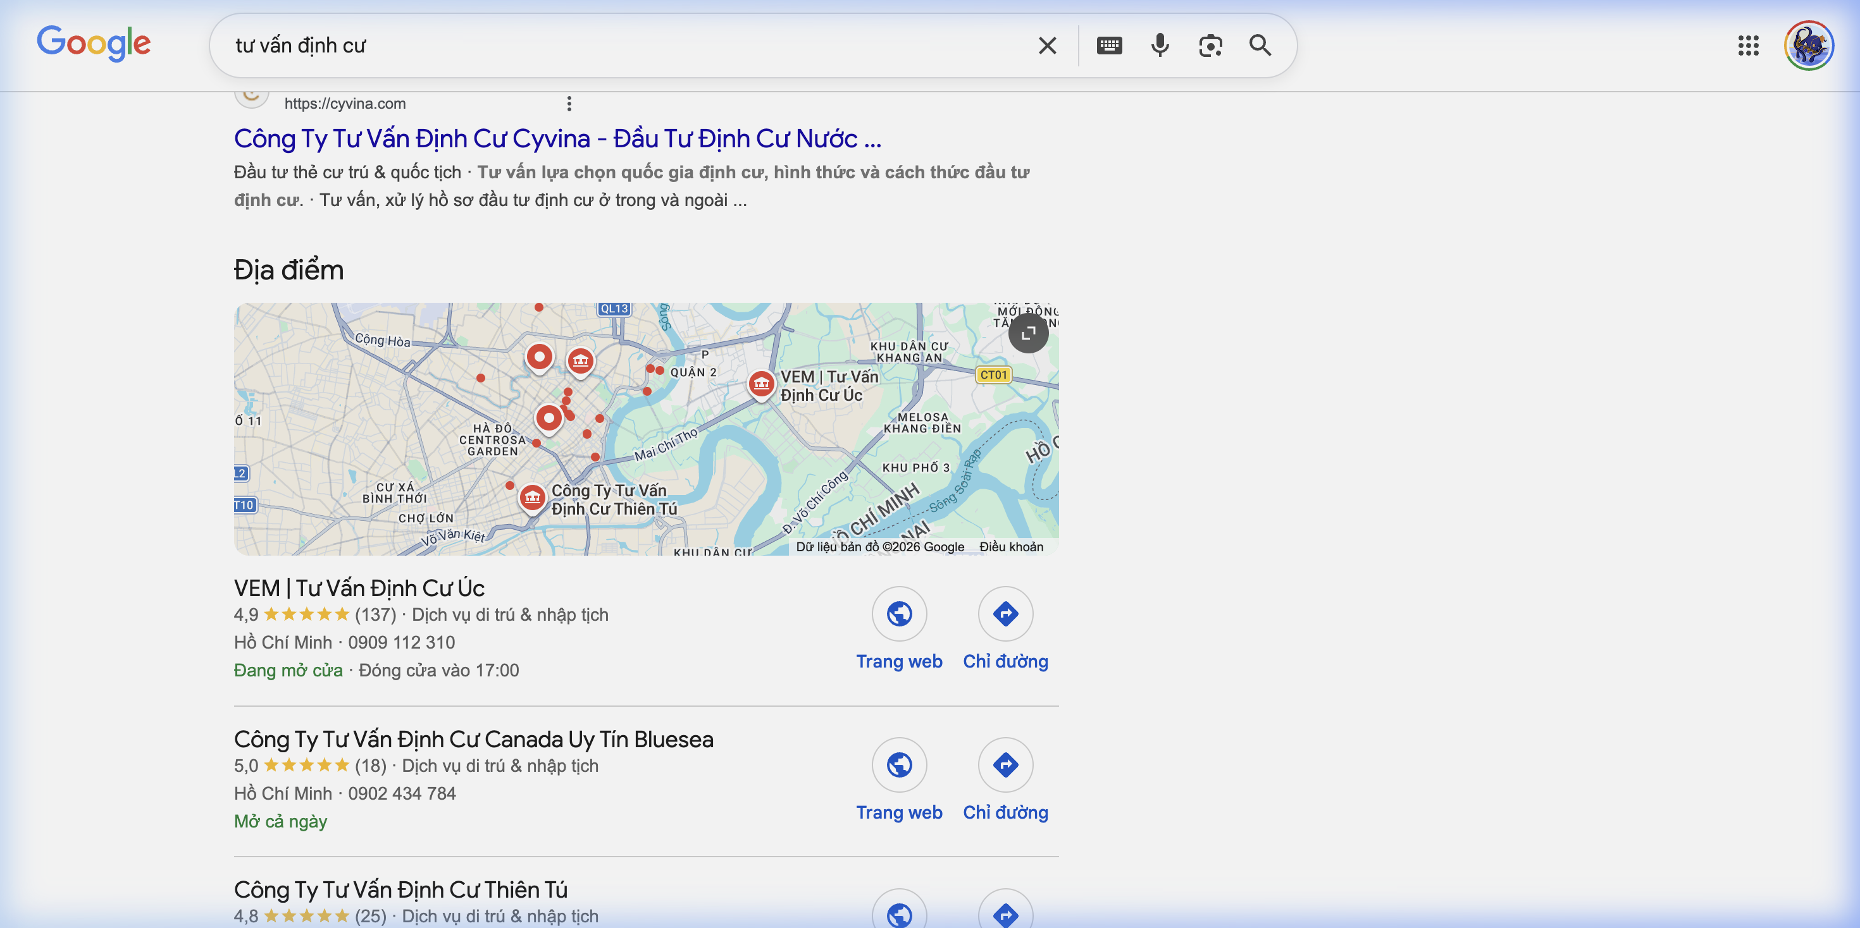The image size is (1860, 928).
Task: Clear the search query with the X icon
Action: (x=1047, y=46)
